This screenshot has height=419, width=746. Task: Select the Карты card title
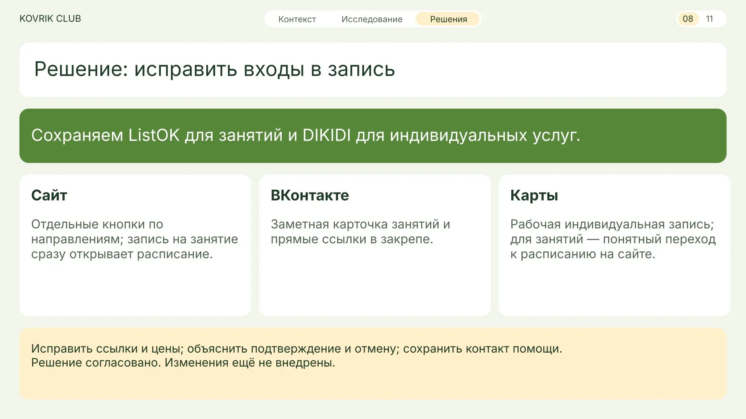[534, 195]
